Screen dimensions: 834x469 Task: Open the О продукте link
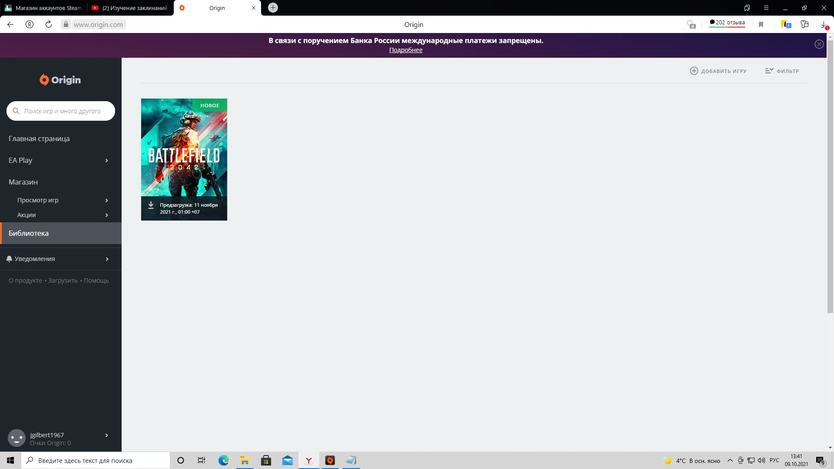click(25, 281)
